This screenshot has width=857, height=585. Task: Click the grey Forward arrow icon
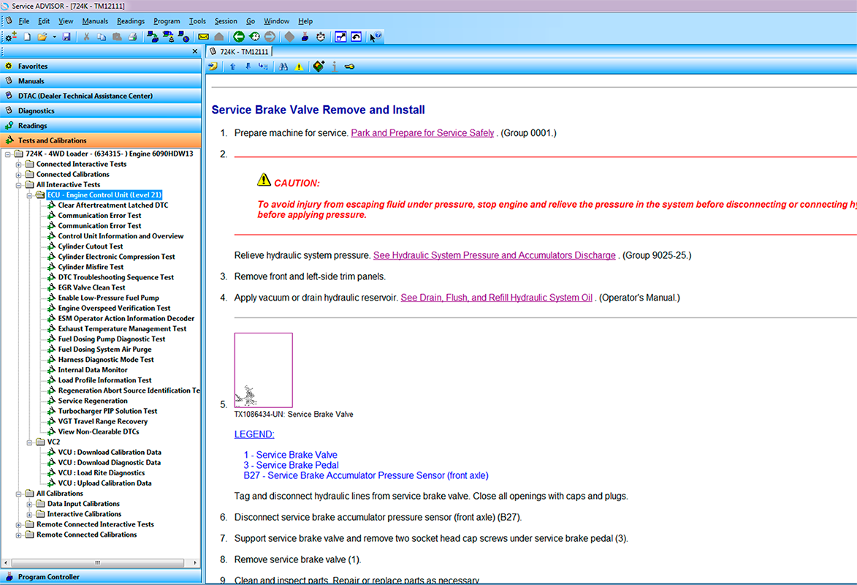270,37
